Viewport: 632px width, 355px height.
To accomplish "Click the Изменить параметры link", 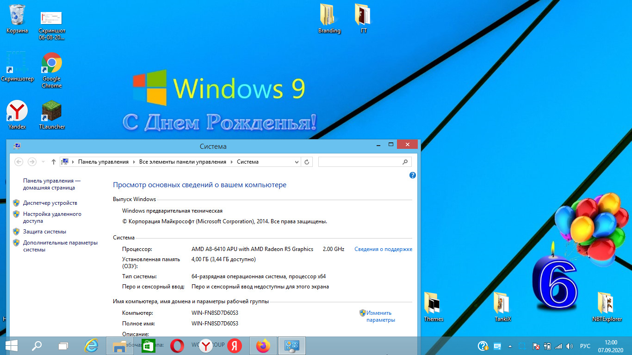I will (381, 316).
